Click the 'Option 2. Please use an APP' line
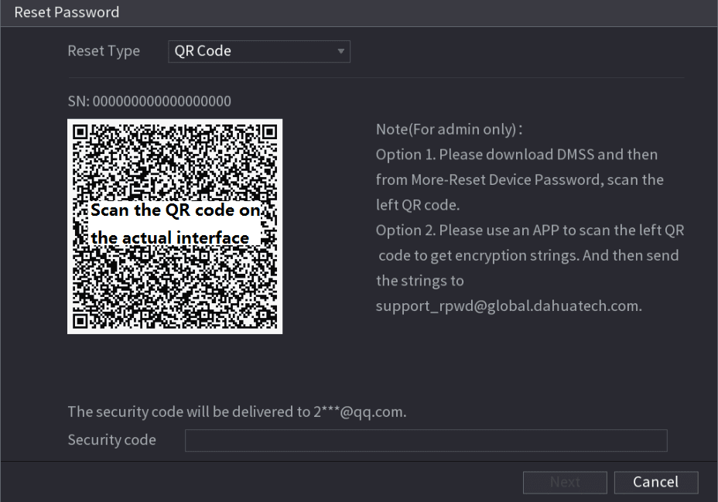The height and width of the screenshot is (502, 718). point(530,231)
